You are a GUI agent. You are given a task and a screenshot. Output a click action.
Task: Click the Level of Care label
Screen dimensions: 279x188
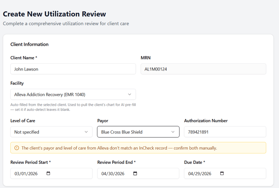point(23,120)
